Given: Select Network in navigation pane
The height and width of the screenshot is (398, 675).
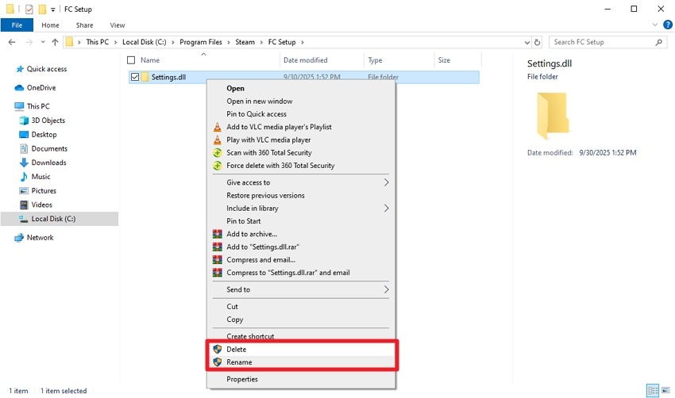Looking at the screenshot, I should [40, 237].
